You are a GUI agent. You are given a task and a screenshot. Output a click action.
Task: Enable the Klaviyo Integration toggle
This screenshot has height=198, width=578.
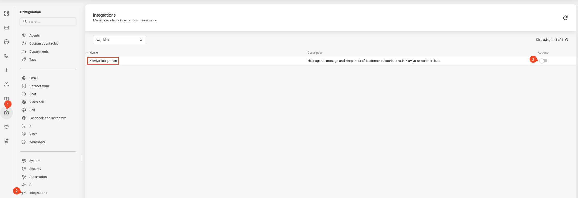click(543, 61)
